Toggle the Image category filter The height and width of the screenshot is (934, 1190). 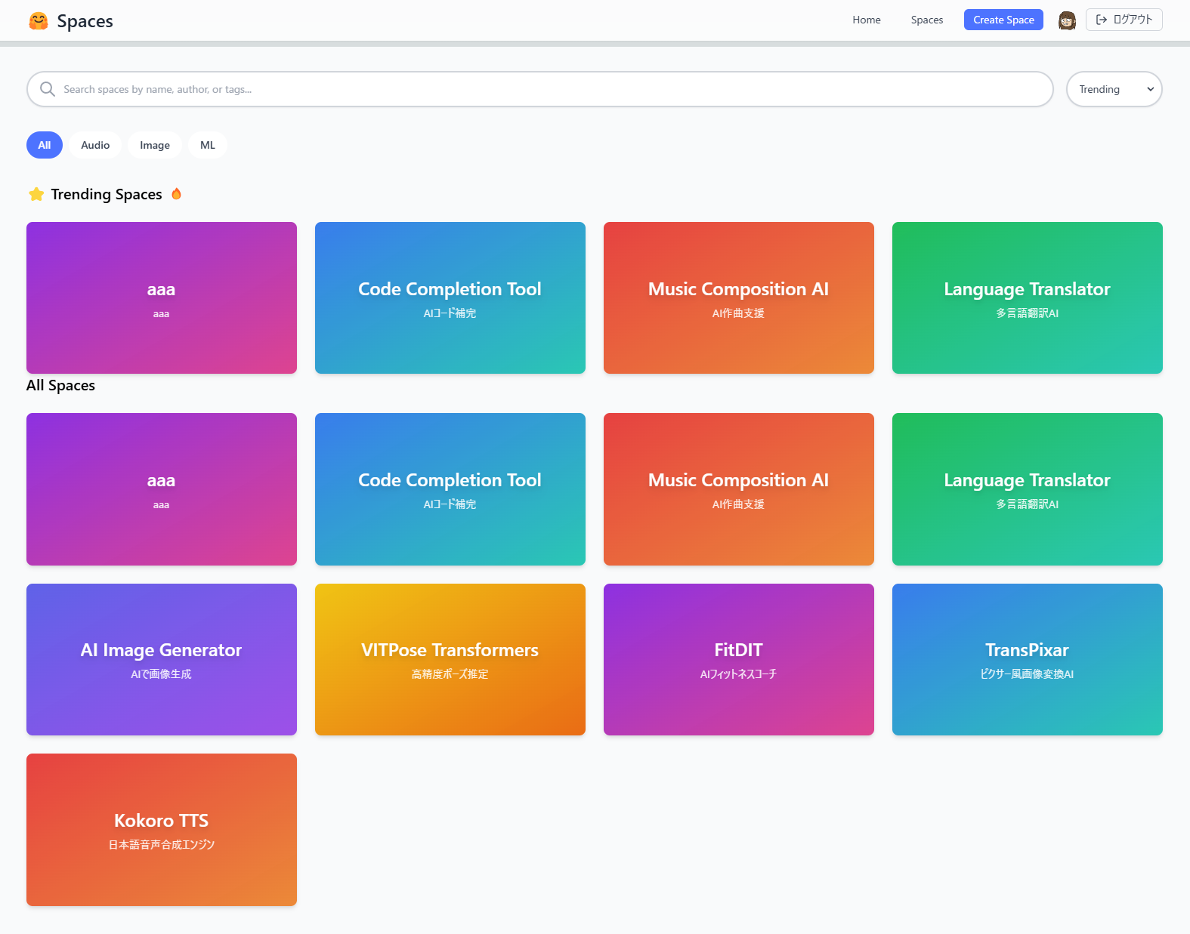pos(155,145)
